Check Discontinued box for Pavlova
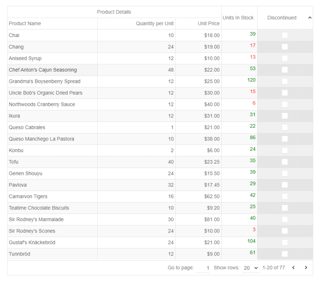This screenshot has height=283, width=334. 285,185
